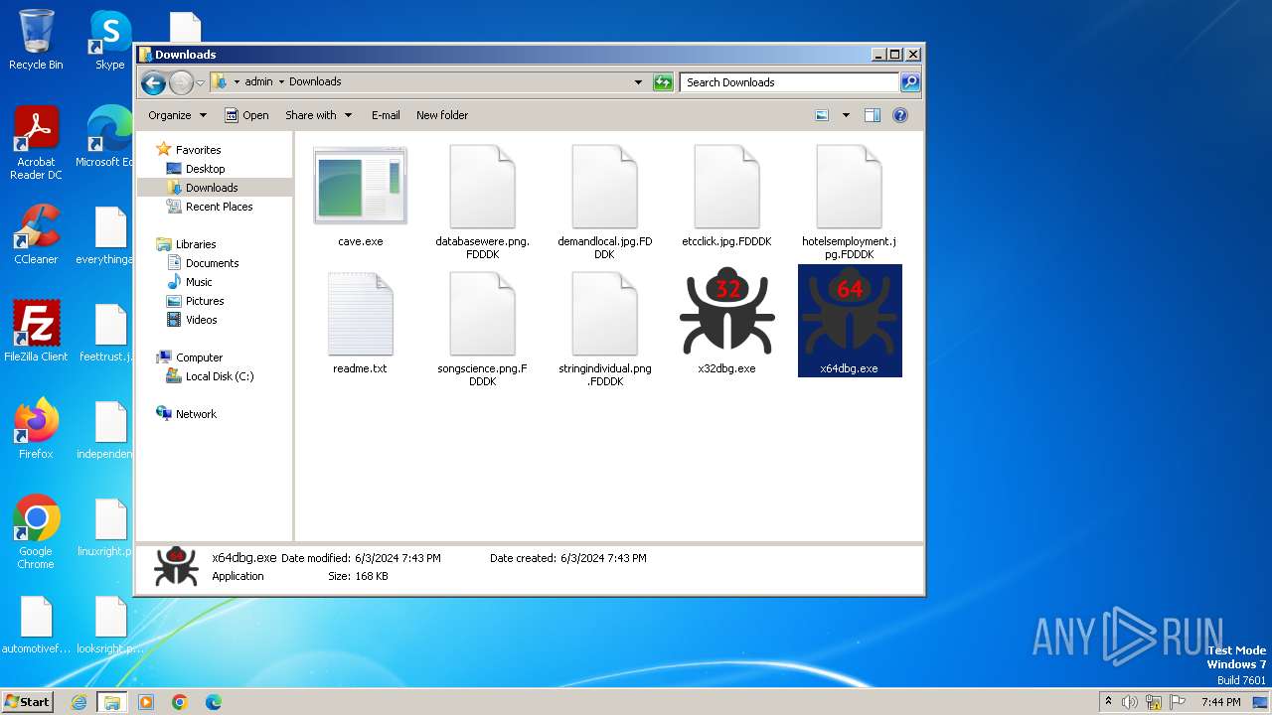Click the Action Center flag icon
This screenshot has width=1272, height=715.
click(x=1177, y=702)
